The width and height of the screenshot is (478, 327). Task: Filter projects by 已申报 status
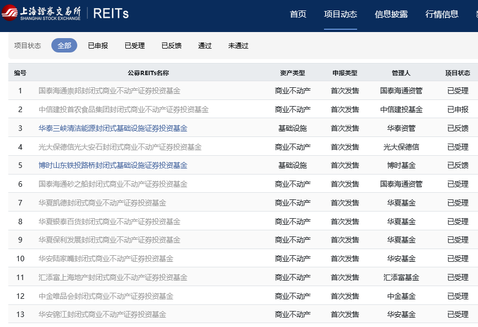pos(98,46)
